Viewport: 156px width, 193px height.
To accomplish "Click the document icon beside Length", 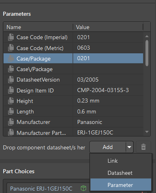I will 11,111.
